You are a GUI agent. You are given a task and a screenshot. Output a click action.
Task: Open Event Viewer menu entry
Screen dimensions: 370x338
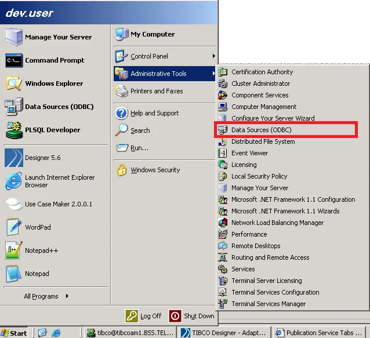pyautogui.click(x=249, y=153)
